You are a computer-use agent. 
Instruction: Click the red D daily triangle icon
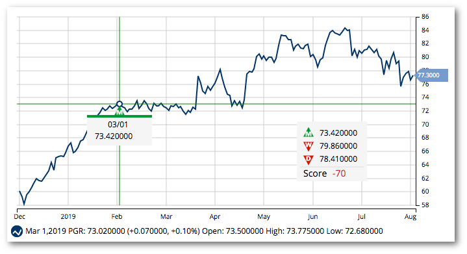(x=309, y=160)
